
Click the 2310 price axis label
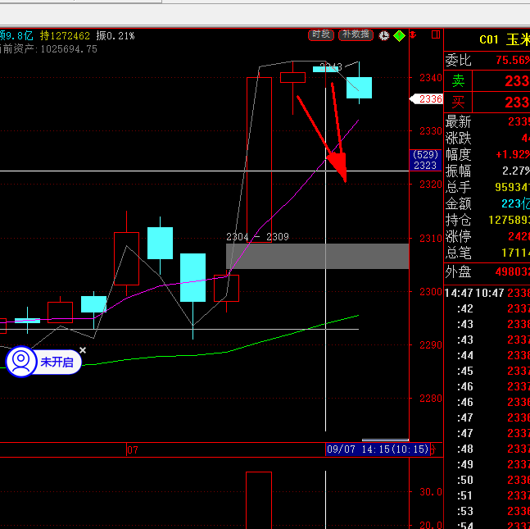(x=431, y=239)
